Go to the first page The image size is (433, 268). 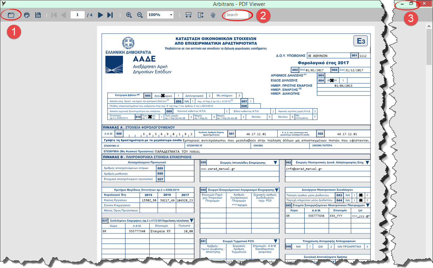(54, 15)
